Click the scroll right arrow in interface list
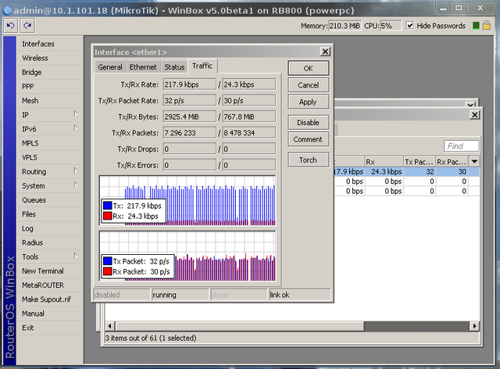Viewport: 500px width, 369px height. coord(475,326)
